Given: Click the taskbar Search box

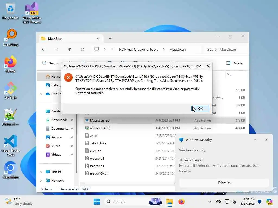Looking at the screenshot, I should (x=134, y=201).
